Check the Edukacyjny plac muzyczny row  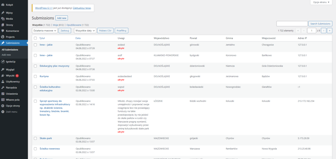pyautogui.click(x=35, y=66)
